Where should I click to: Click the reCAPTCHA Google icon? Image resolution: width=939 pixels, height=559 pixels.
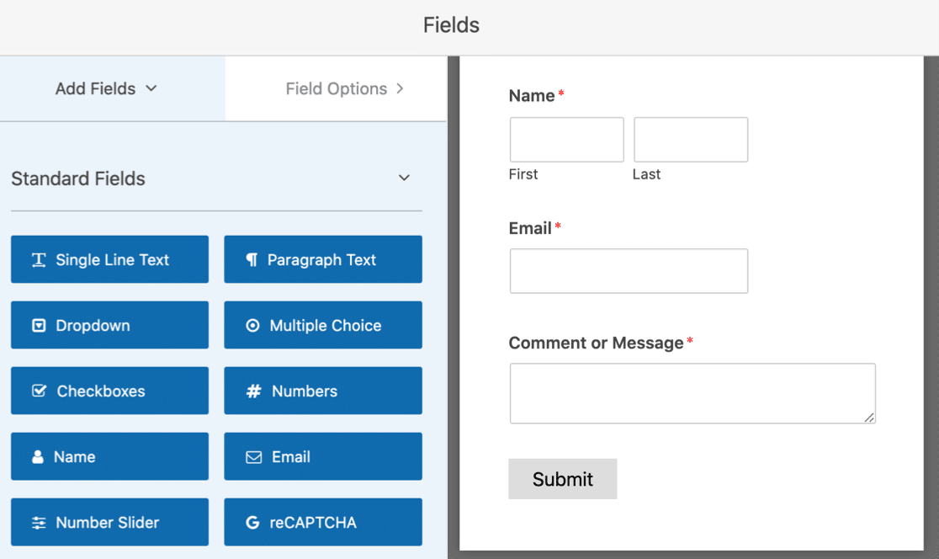point(252,523)
